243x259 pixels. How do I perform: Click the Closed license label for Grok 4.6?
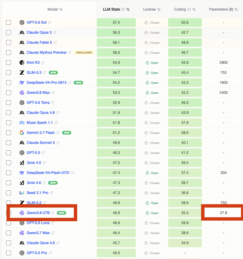155,183
